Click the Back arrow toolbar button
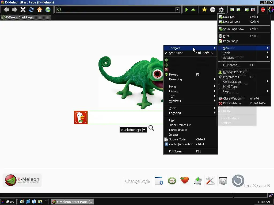The width and height of the screenshot is (274, 205). tap(6, 10)
